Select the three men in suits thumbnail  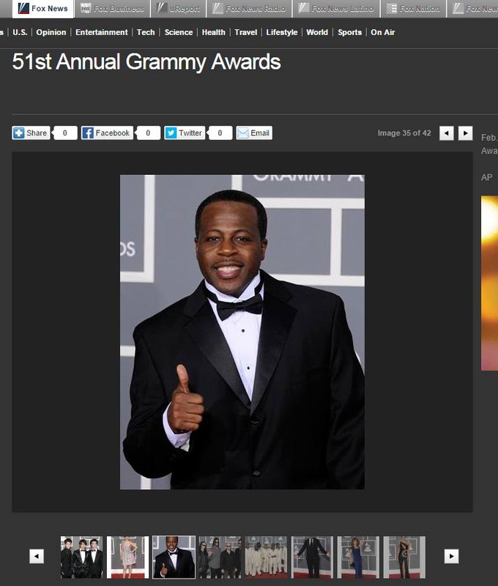[x=82, y=557]
